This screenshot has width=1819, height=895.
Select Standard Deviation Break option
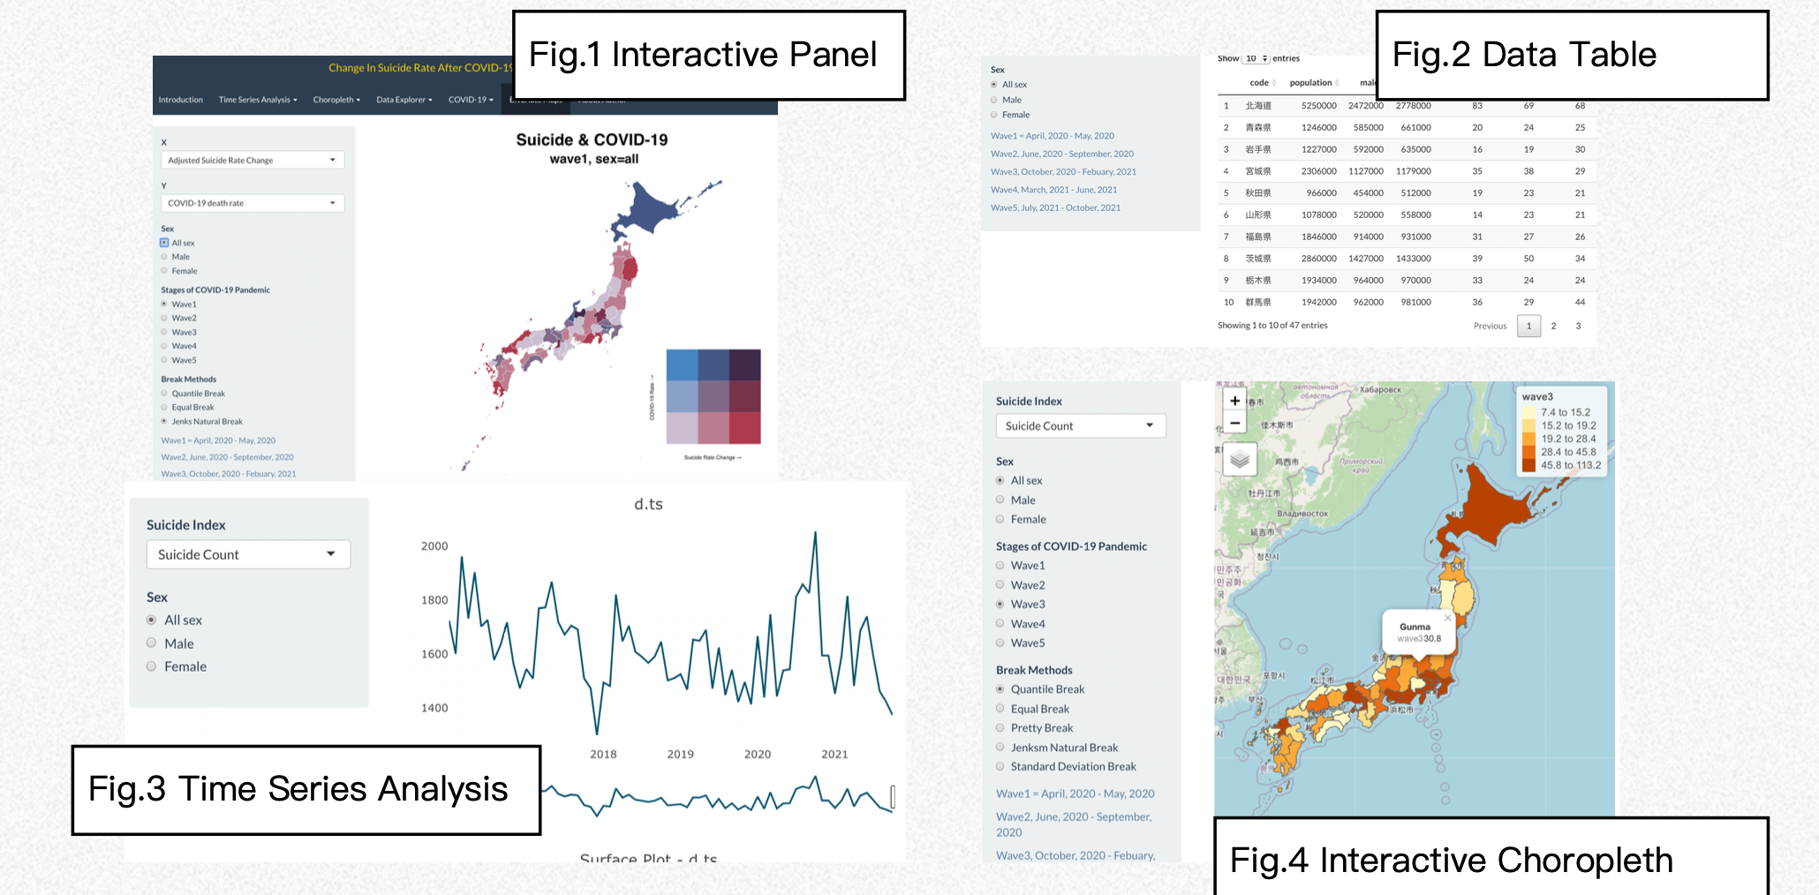[x=1000, y=767]
